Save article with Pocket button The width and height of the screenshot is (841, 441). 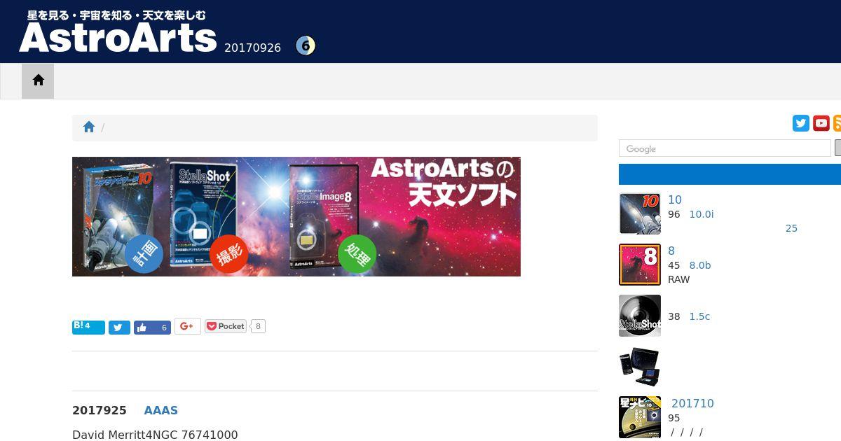click(x=226, y=326)
